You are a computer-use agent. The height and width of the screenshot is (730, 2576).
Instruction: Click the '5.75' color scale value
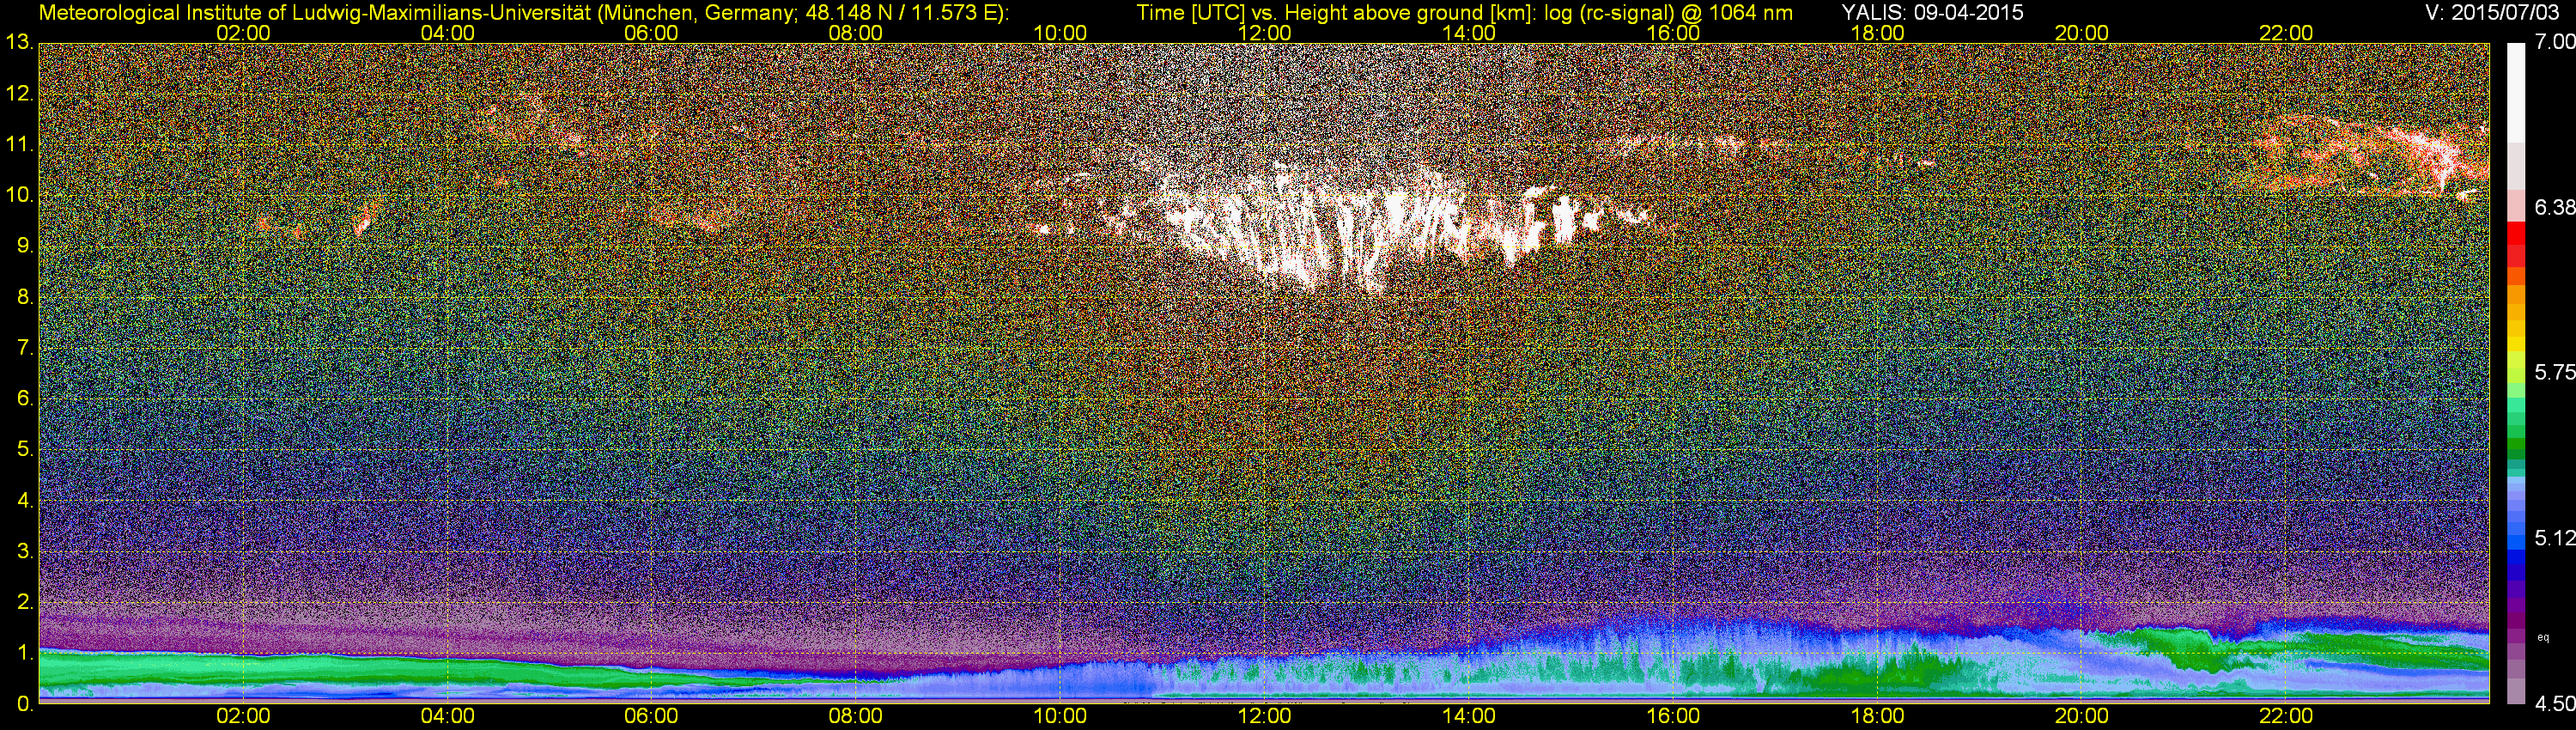[2554, 372]
